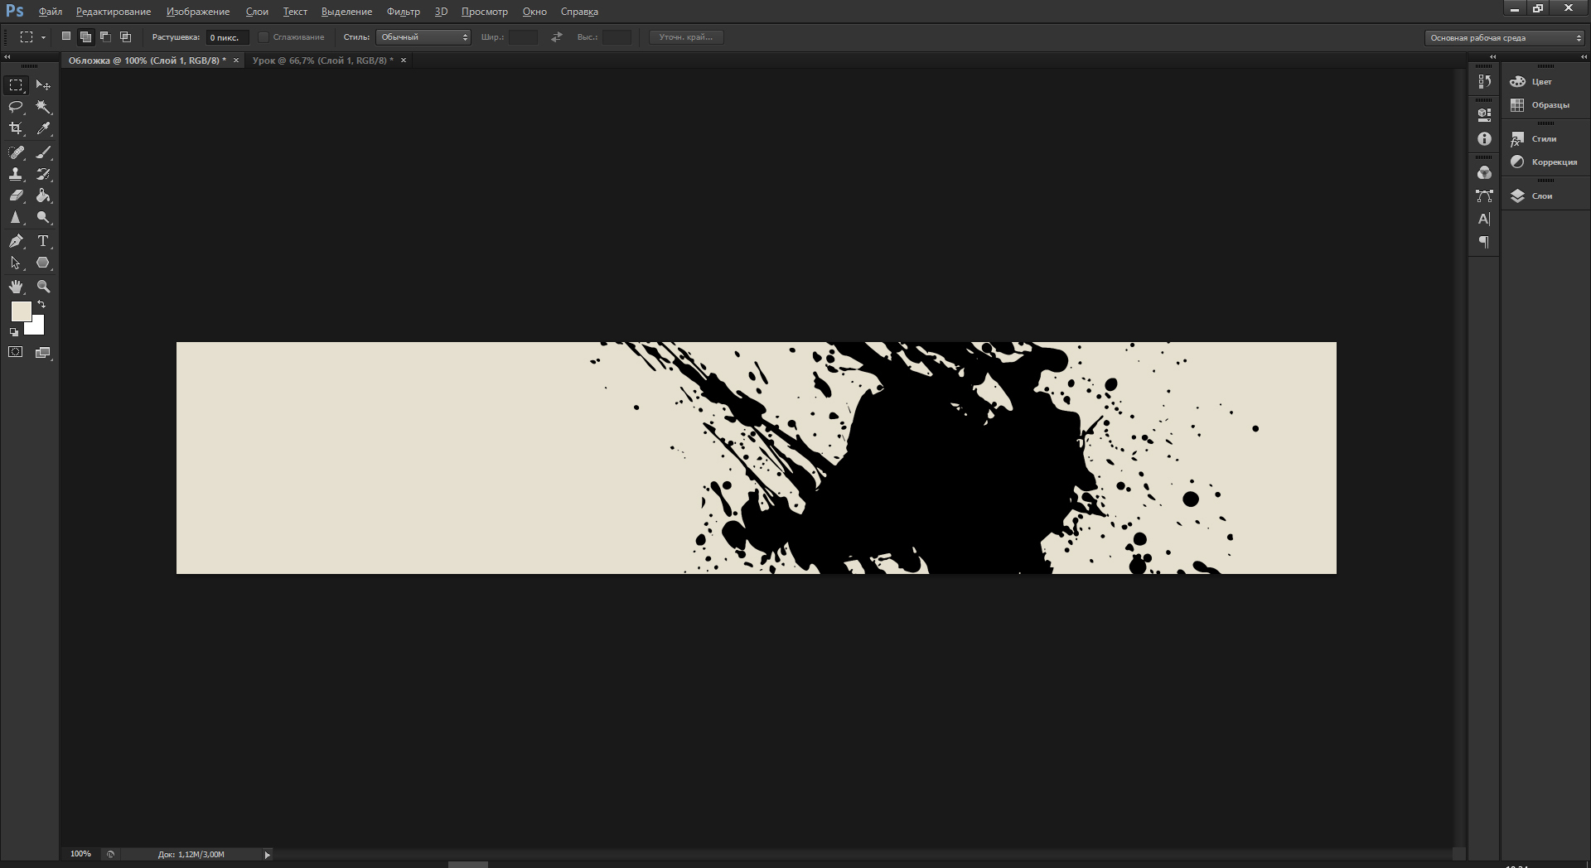Select the Zoom tool
Image resolution: width=1591 pixels, height=868 pixels.
coord(43,287)
